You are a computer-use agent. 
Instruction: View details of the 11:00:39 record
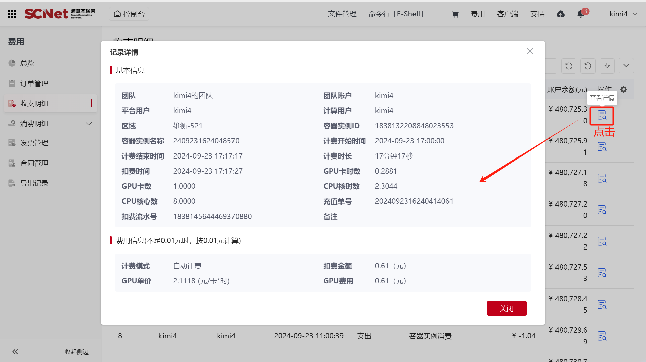click(x=602, y=336)
